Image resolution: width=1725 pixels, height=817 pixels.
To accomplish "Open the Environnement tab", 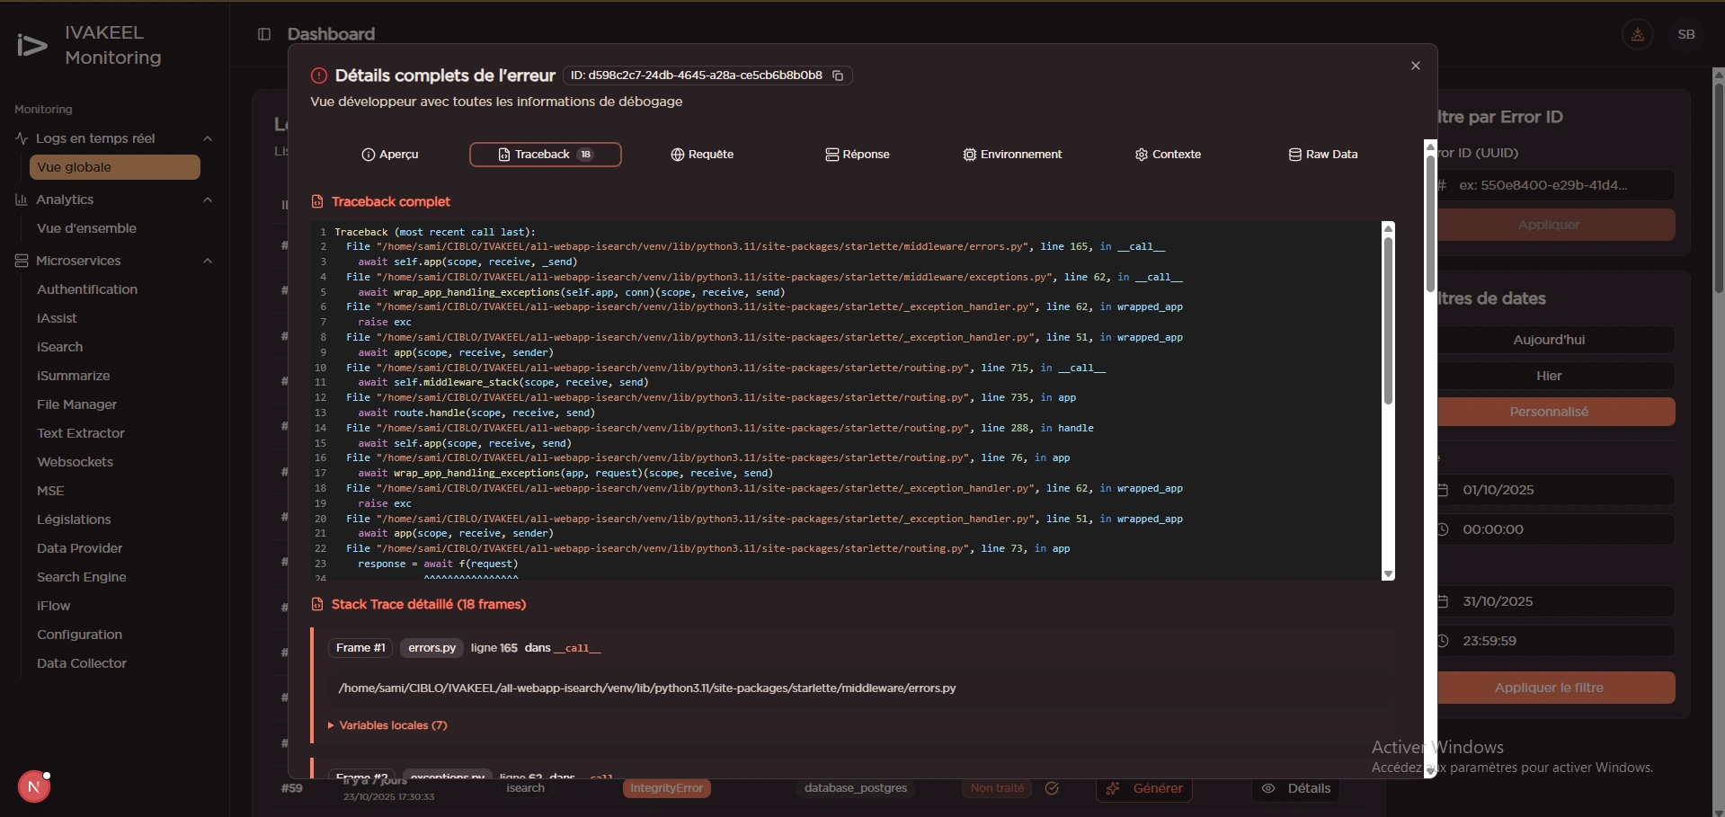I will pos(1012,155).
